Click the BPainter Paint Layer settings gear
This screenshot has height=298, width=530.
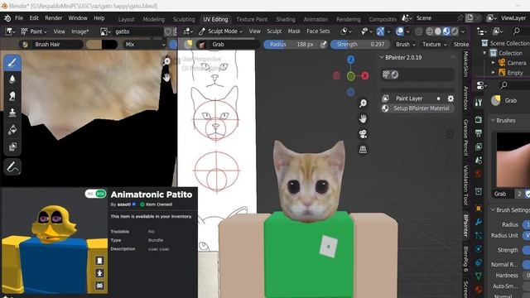pos(450,99)
